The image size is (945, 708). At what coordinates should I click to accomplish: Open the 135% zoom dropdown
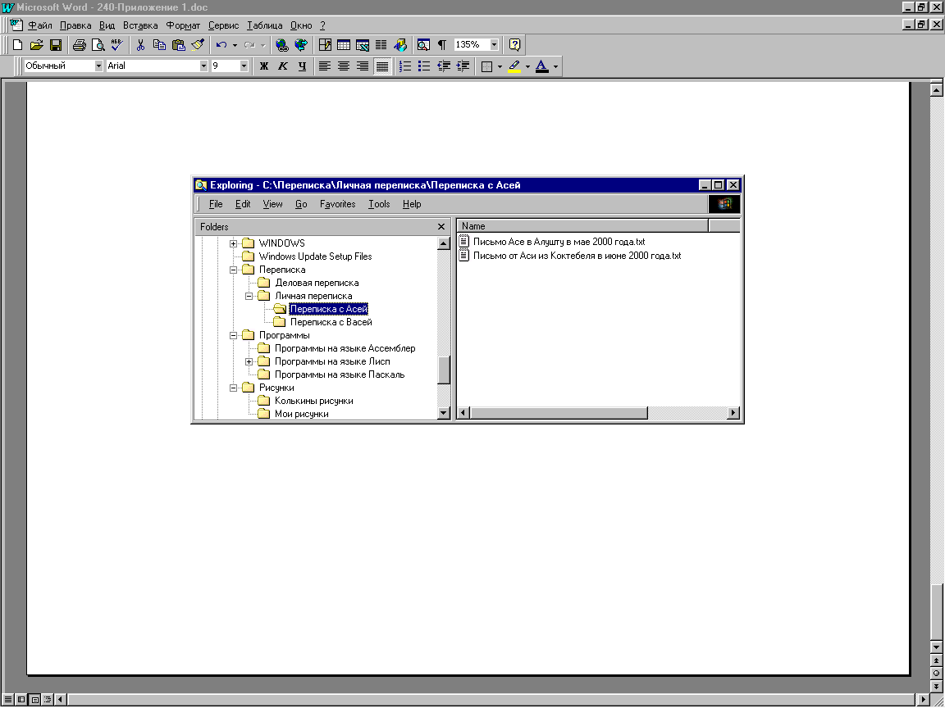click(494, 44)
